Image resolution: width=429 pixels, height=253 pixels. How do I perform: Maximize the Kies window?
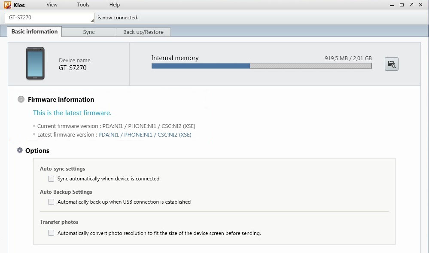[402, 5]
